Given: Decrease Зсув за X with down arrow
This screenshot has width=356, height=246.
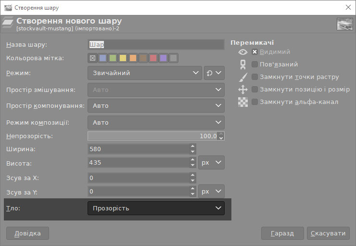Looking at the screenshot, I should click(192, 181).
